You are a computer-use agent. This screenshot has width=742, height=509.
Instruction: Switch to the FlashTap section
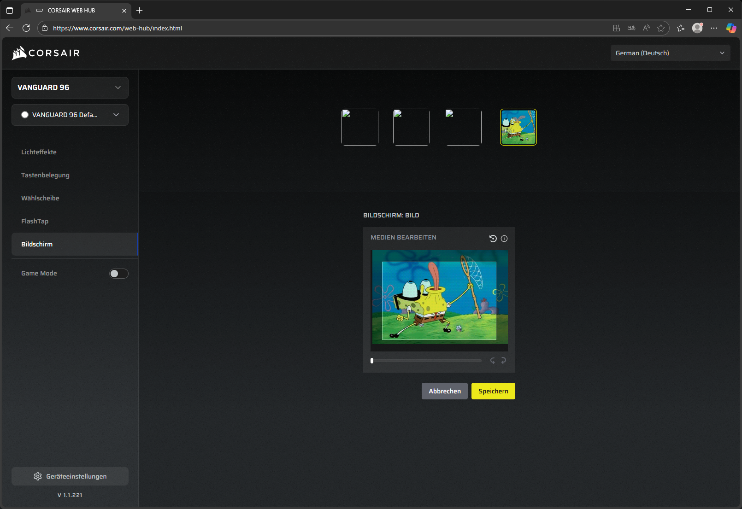pos(35,221)
